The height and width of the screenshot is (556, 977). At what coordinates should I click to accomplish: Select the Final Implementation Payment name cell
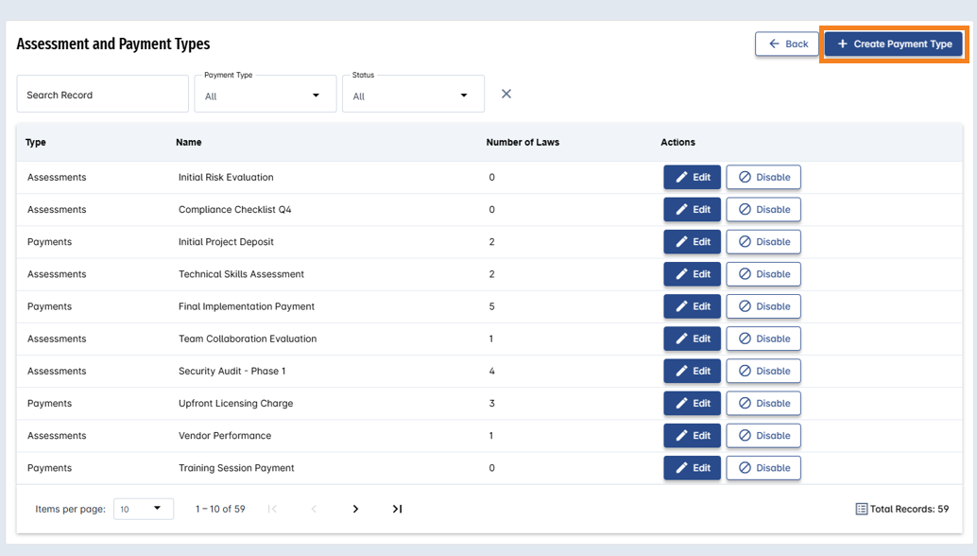coord(247,306)
